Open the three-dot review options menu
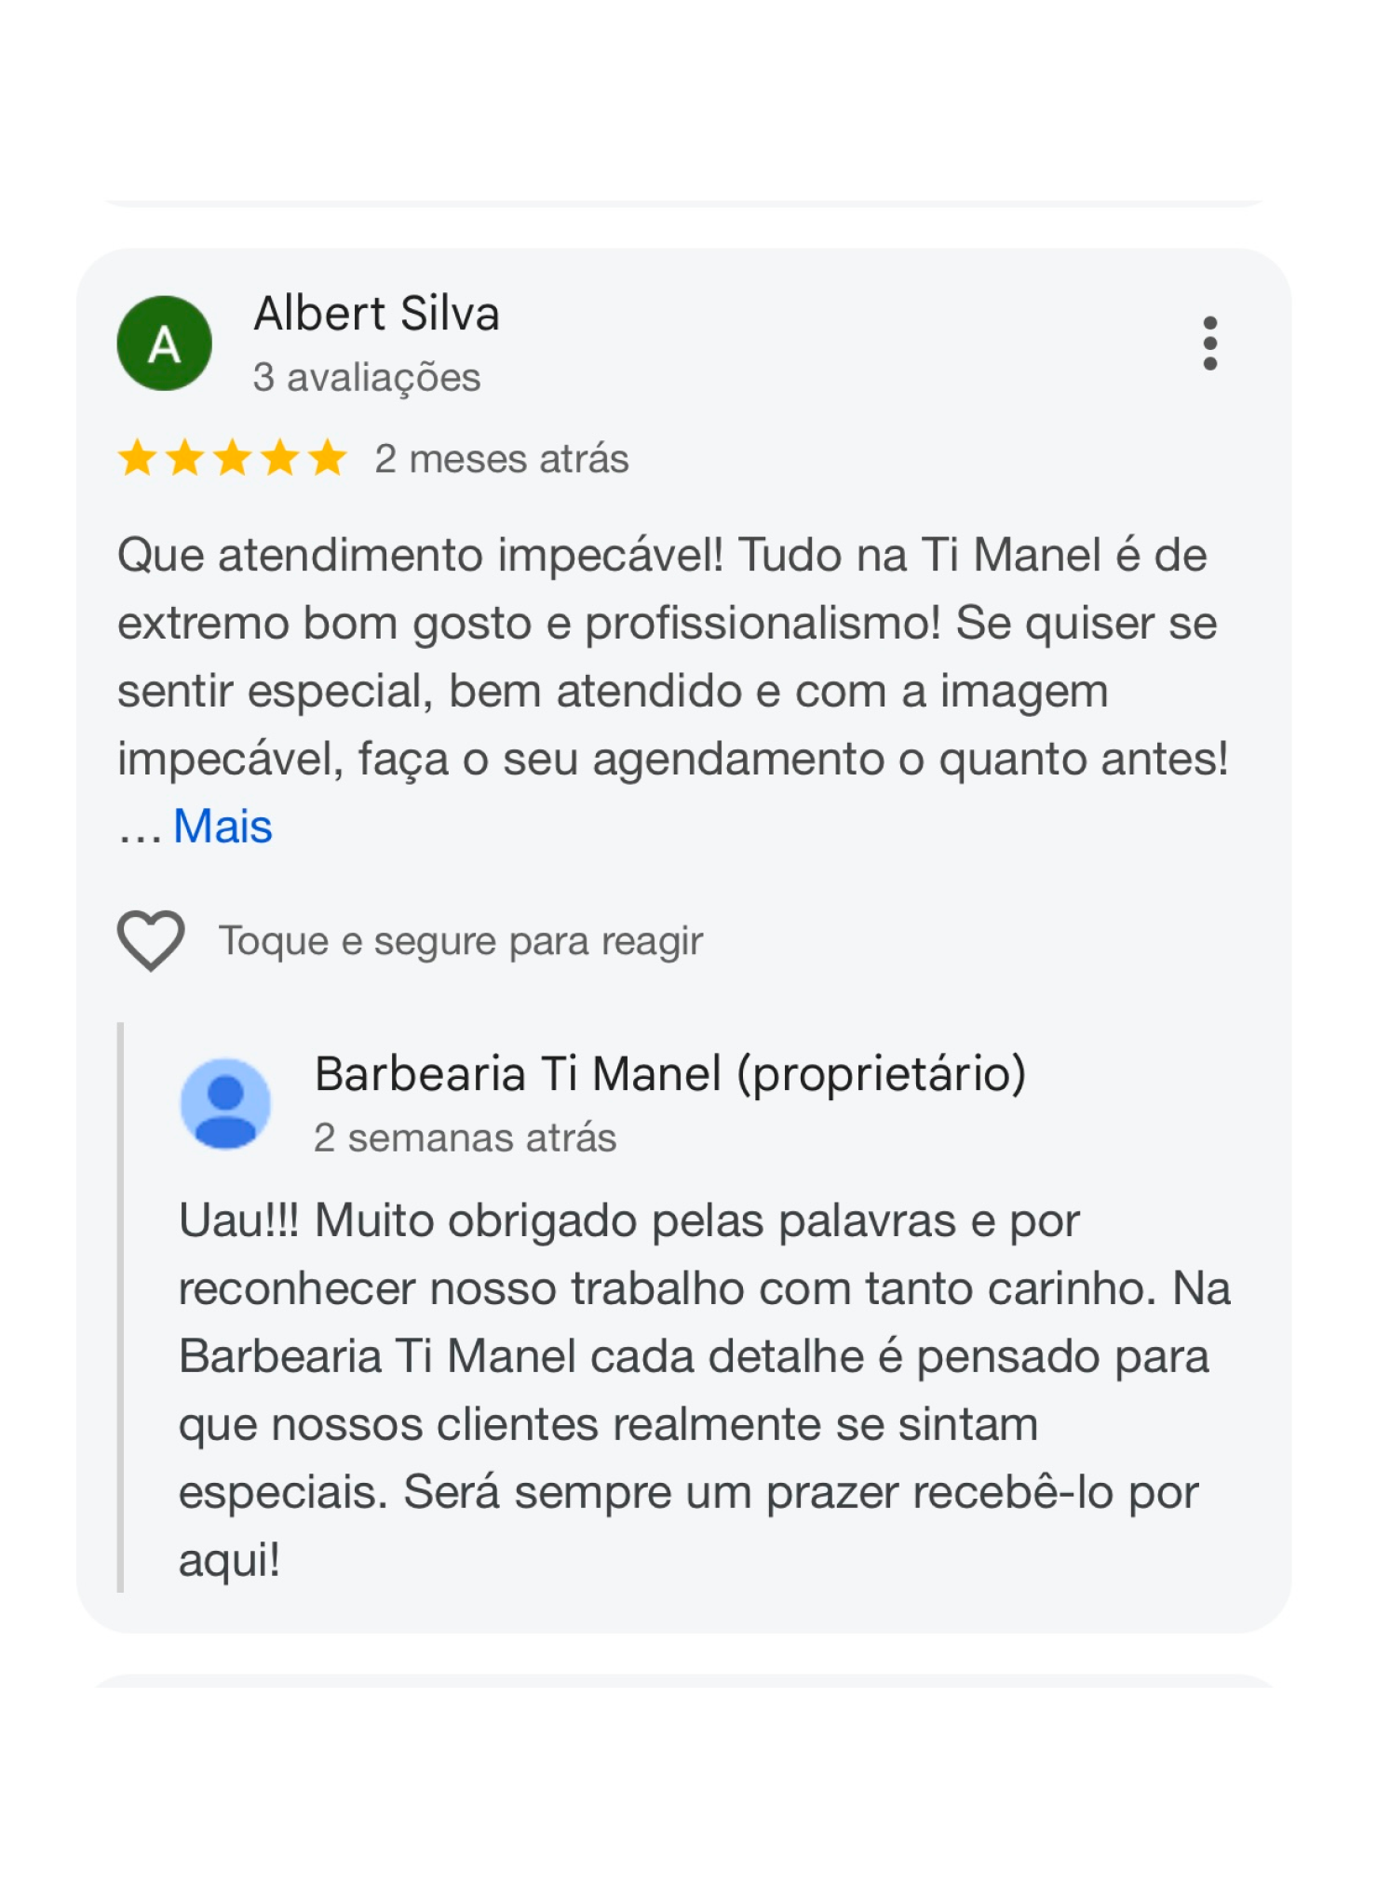 click(1209, 343)
